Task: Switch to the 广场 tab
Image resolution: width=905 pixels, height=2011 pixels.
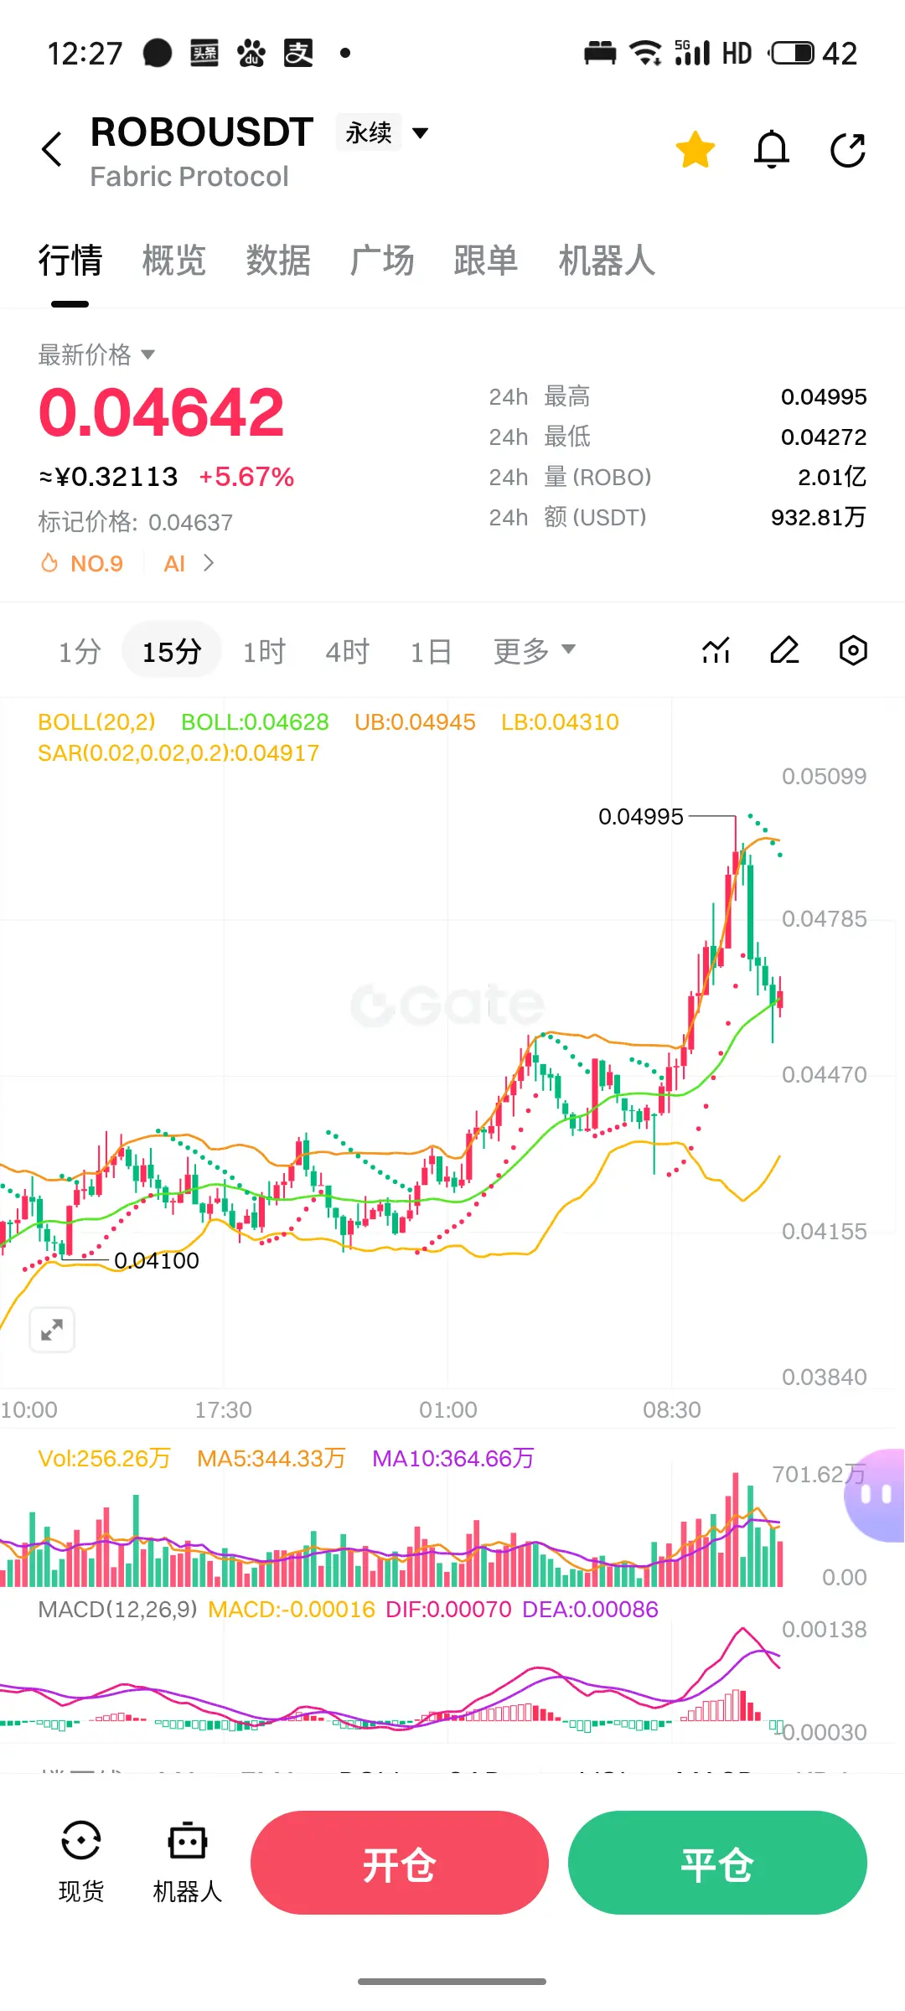Action: 382,261
